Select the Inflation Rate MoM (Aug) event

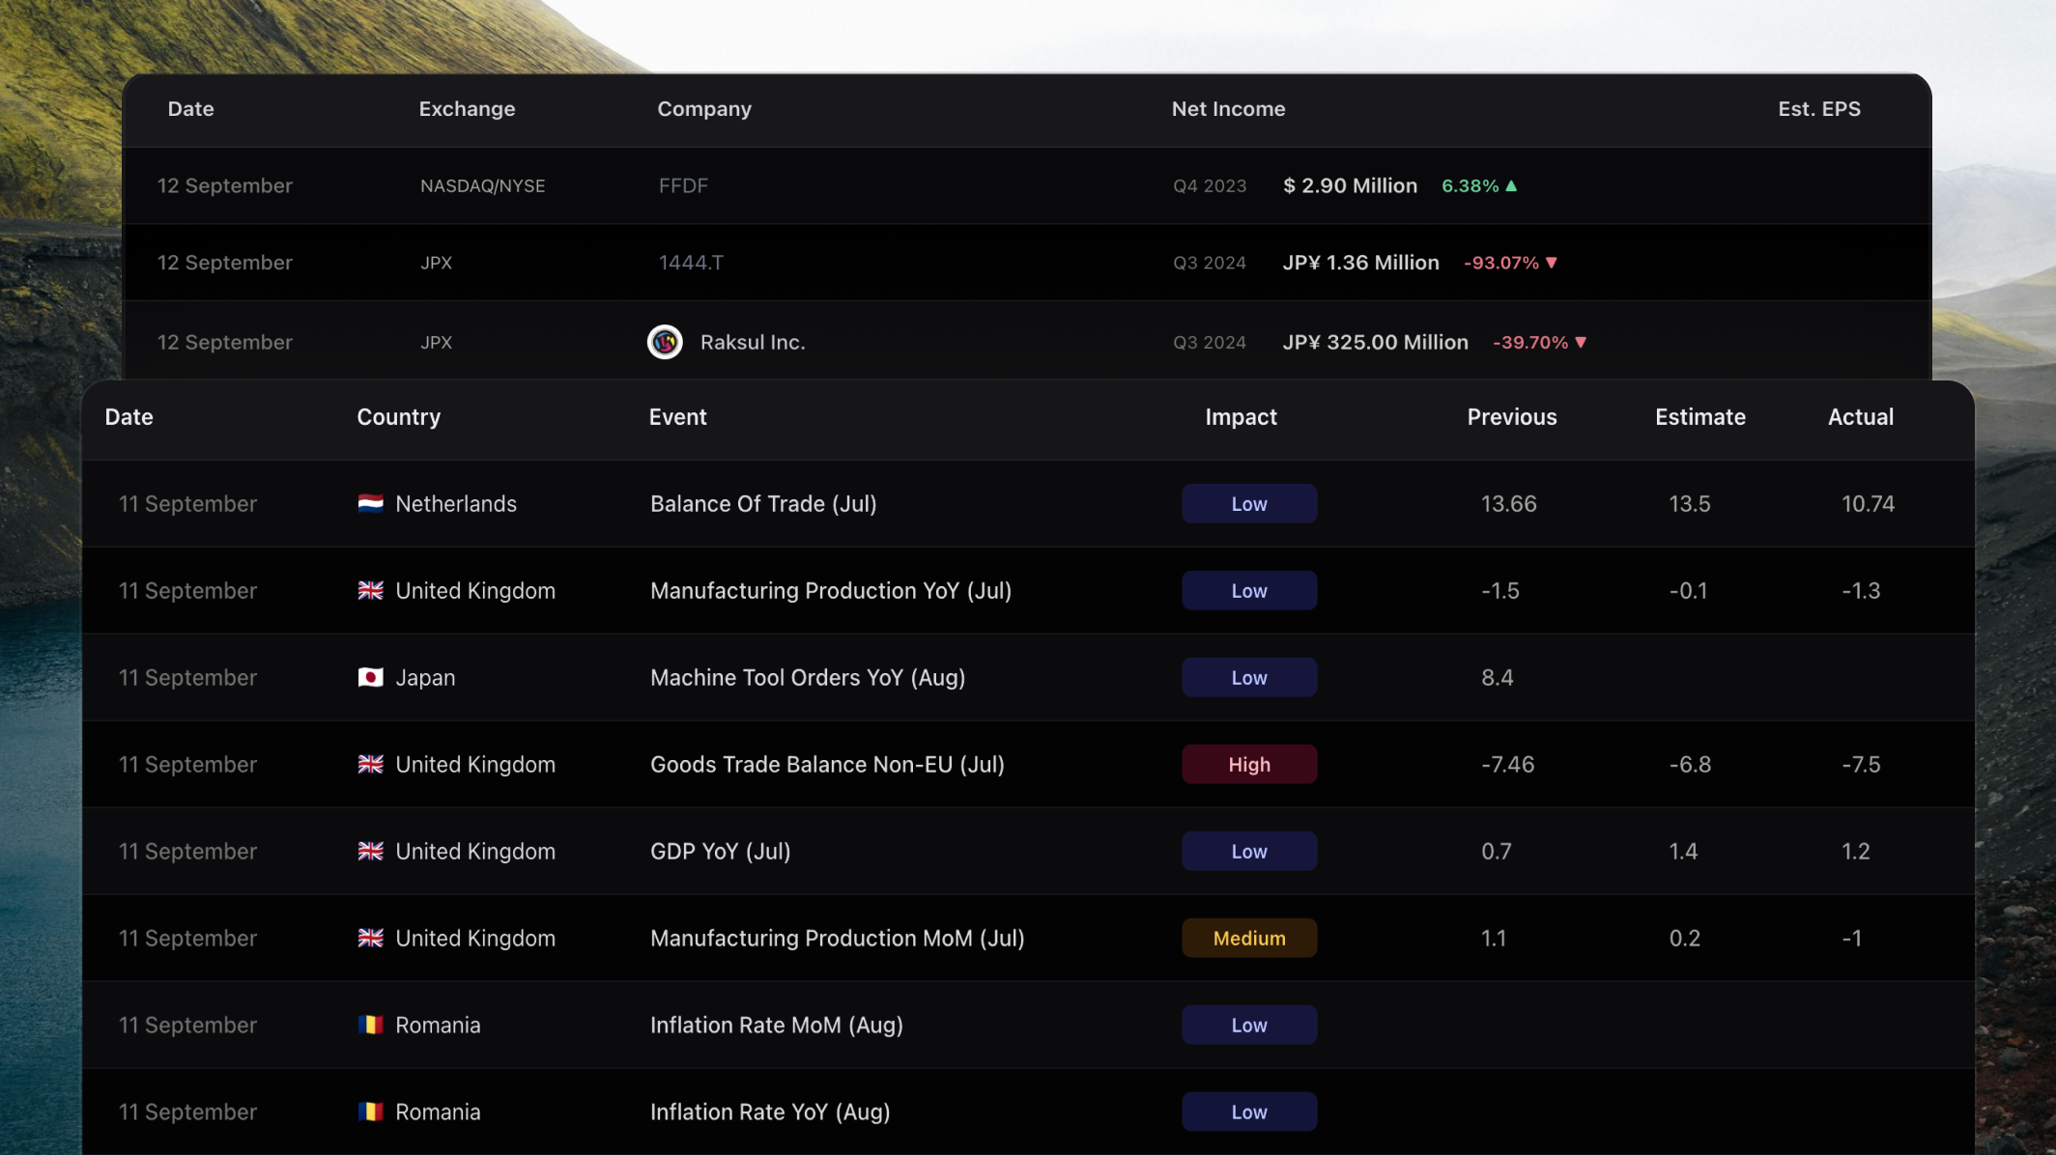(x=776, y=1025)
